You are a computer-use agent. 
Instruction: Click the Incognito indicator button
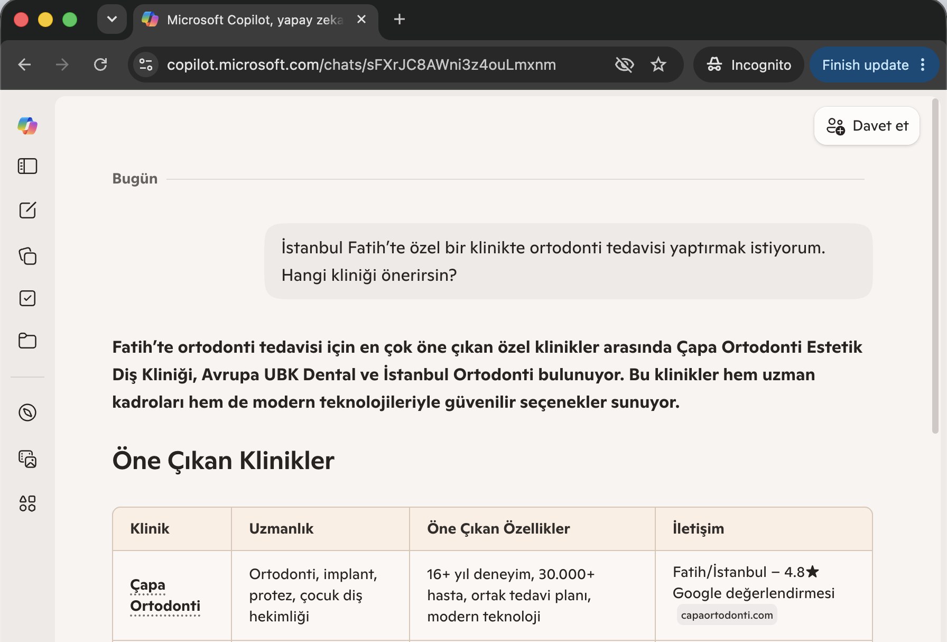point(749,65)
